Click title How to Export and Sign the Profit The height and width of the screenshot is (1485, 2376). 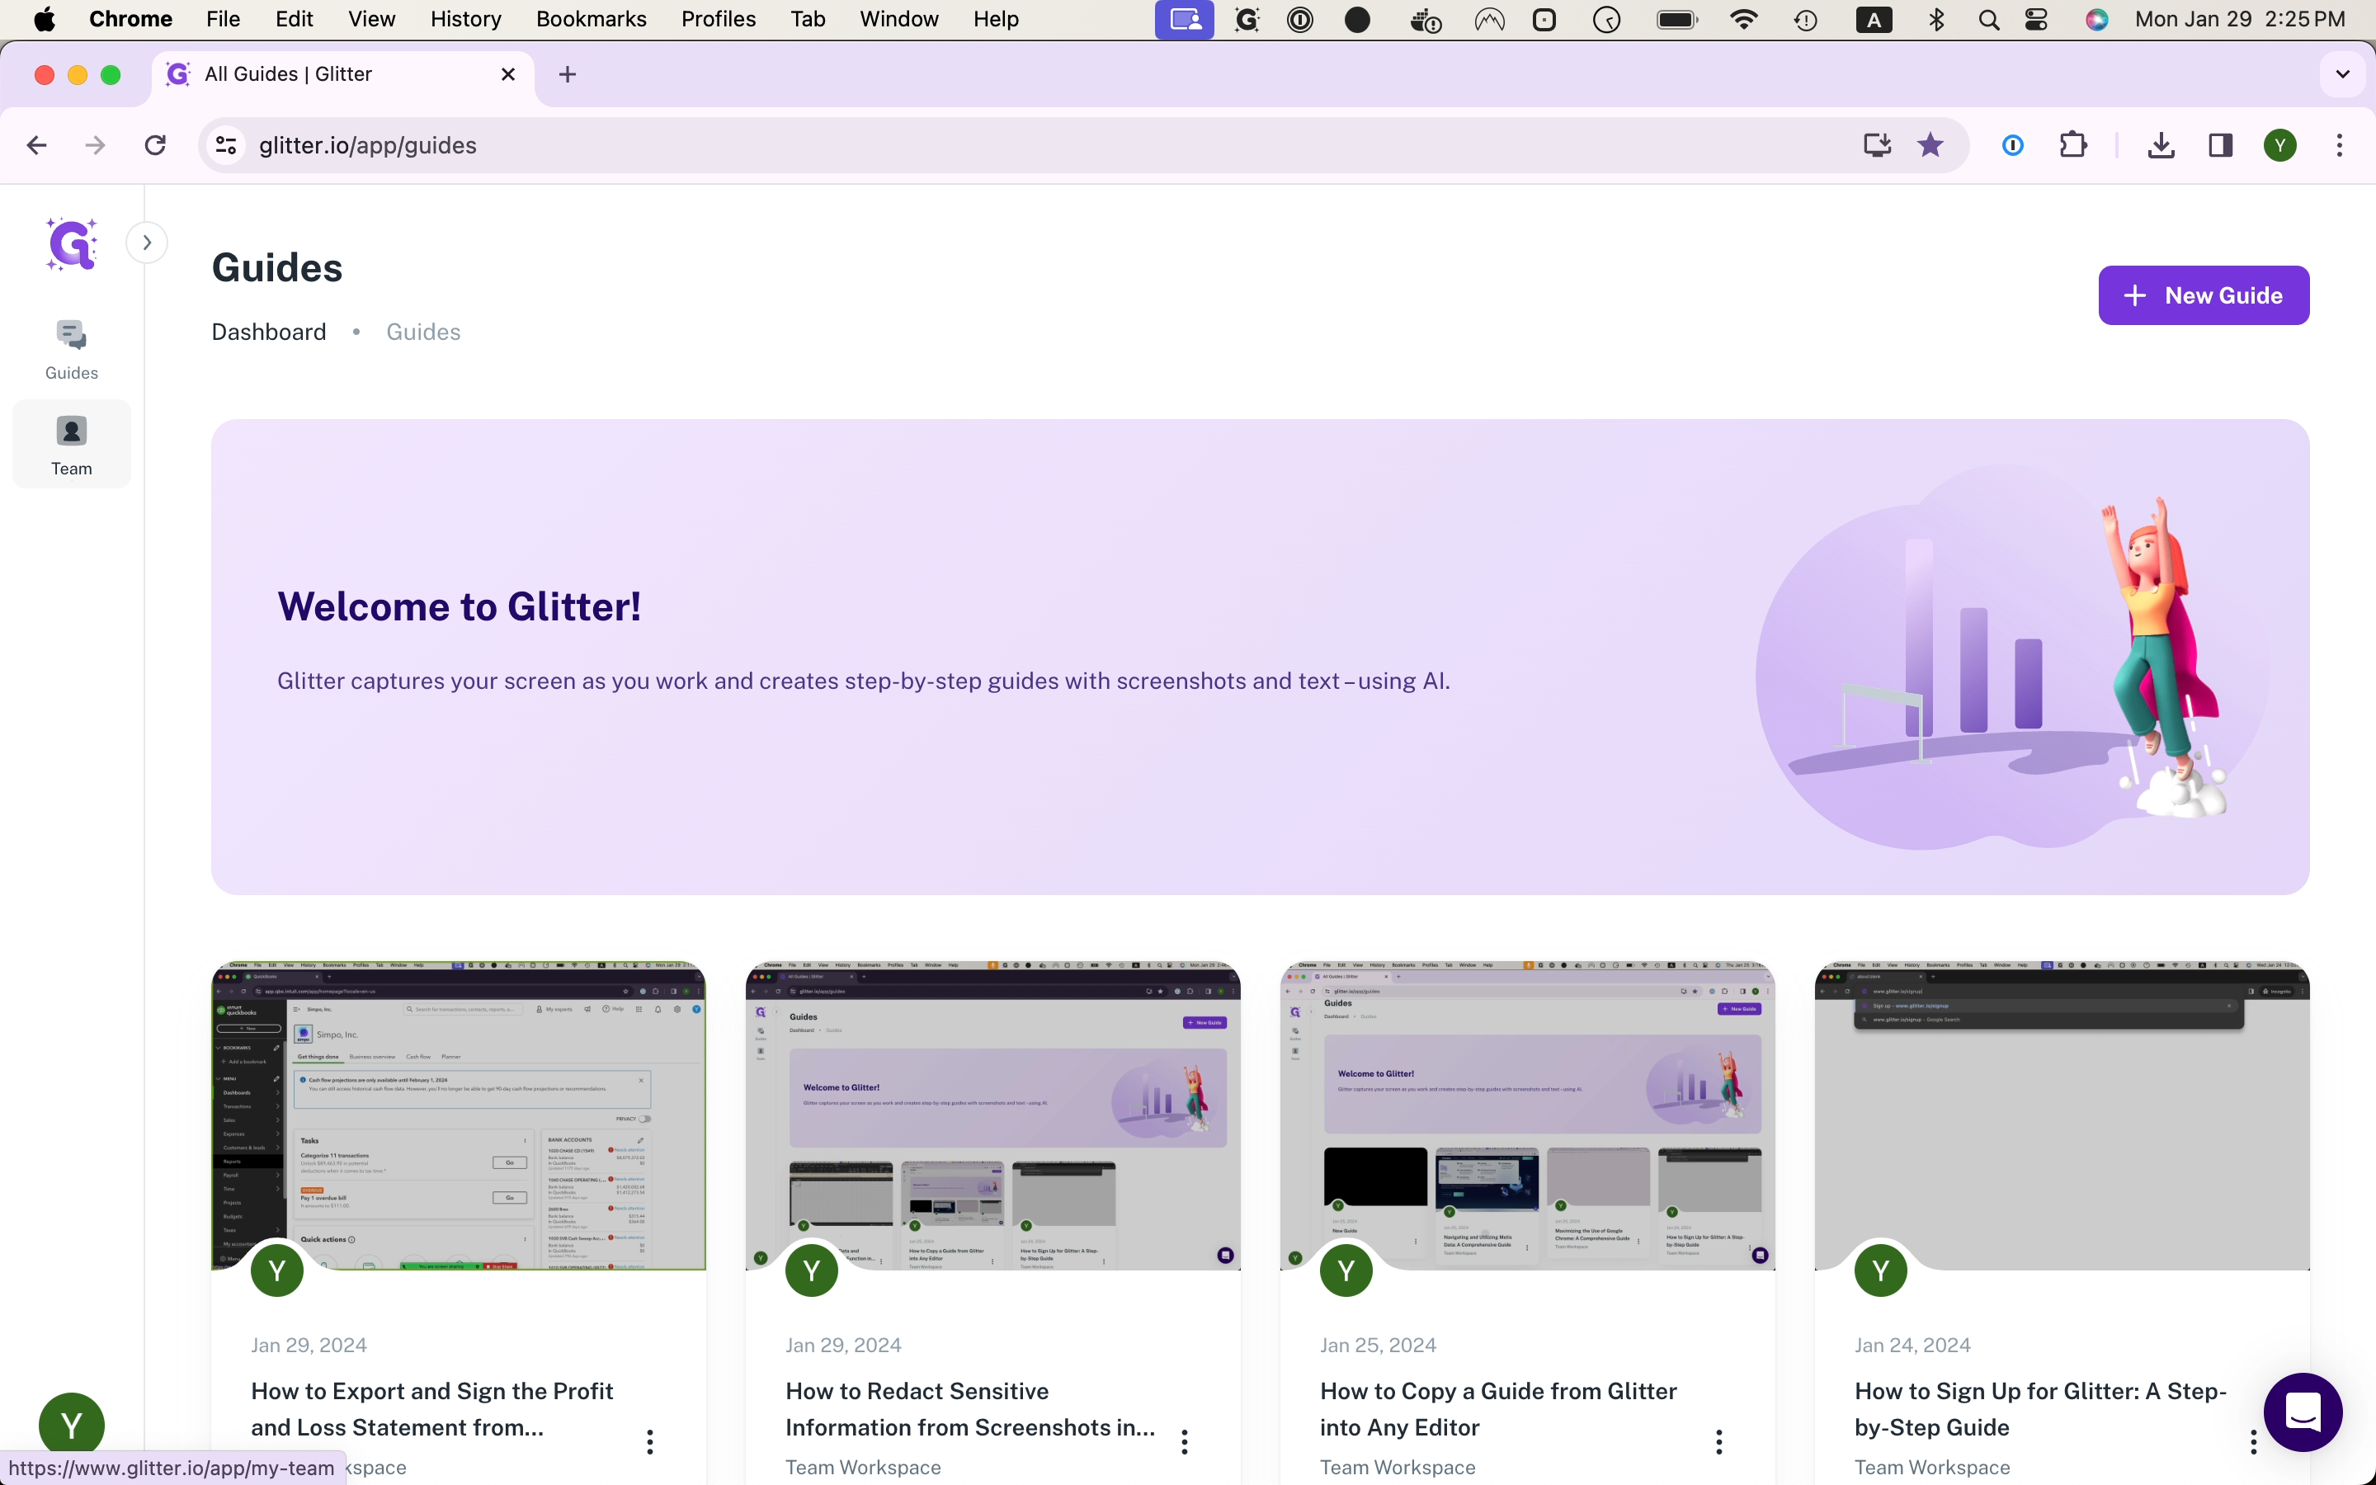click(x=432, y=1408)
